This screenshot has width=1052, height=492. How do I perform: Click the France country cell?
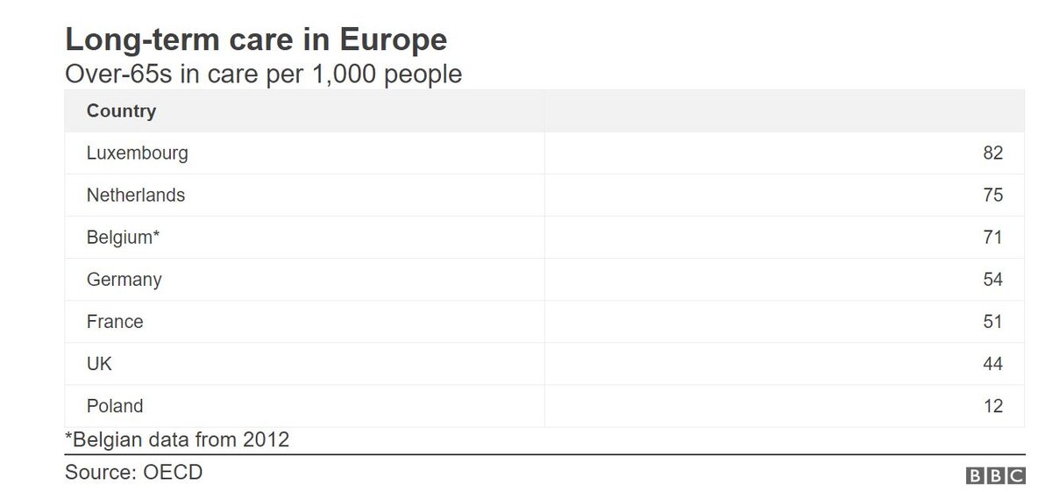pos(115,322)
